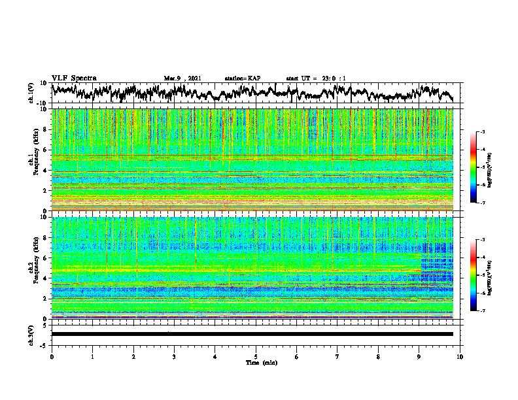Click the "VLF Spectra" title text
This screenshot has height=400, width=518.
click(x=74, y=78)
